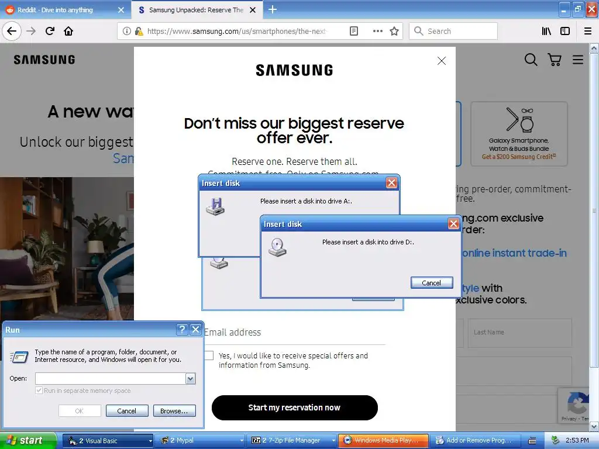This screenshot has width=599, height=449.
Task: Click Start my reservation now
Action: click(x=295, y=407)
